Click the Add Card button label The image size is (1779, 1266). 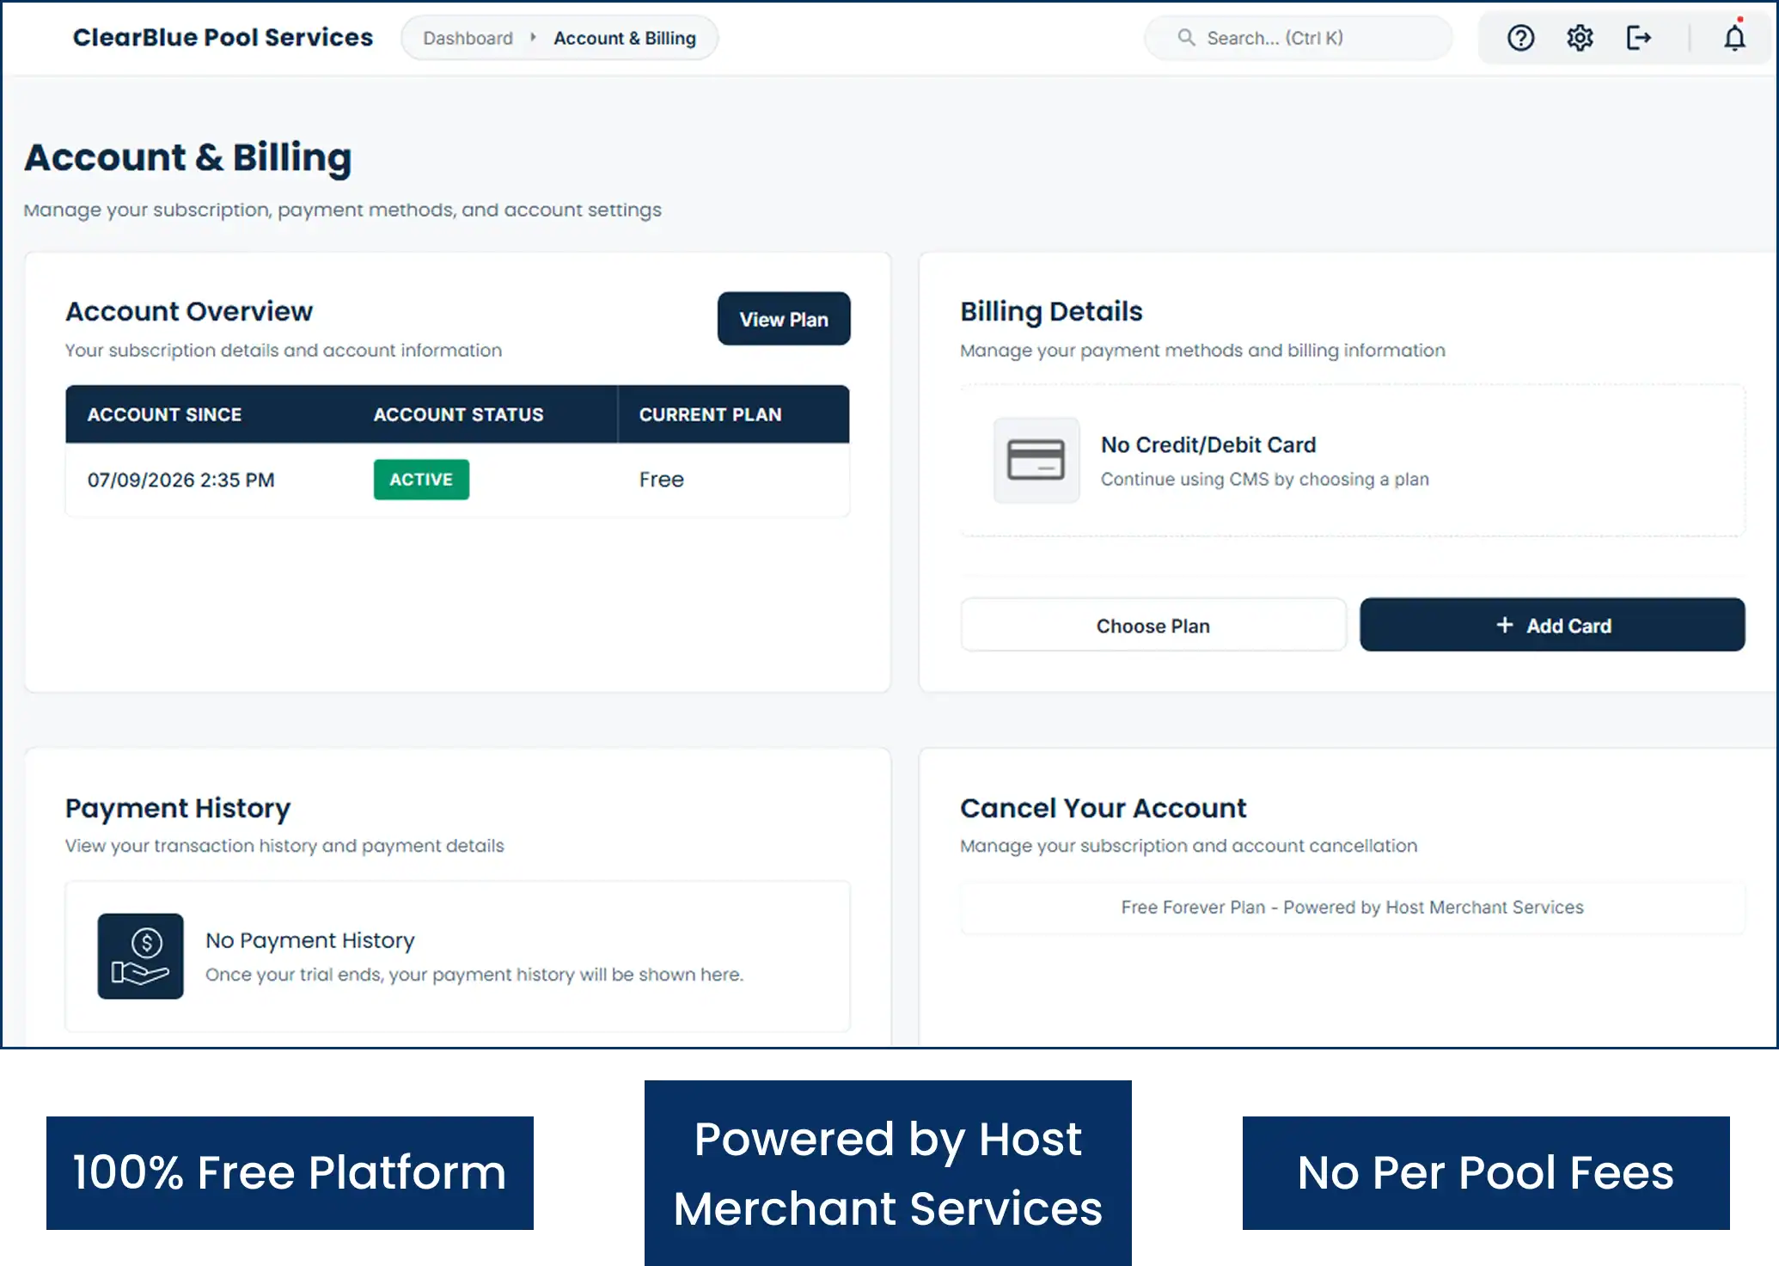[x=1568, y=626]
